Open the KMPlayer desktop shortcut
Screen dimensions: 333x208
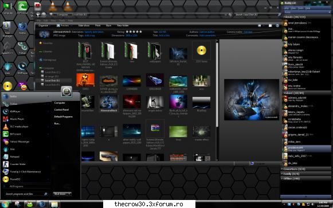22,68
